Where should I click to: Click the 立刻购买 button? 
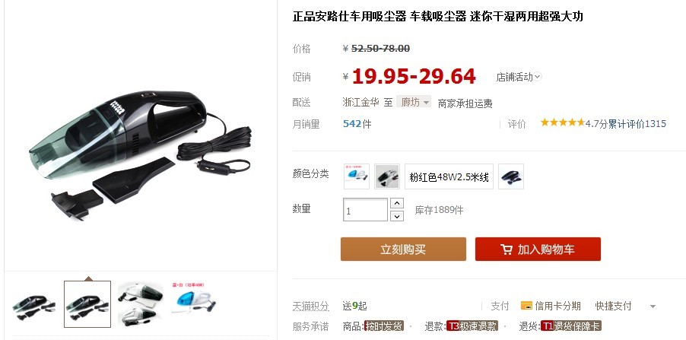pos(403,249)
